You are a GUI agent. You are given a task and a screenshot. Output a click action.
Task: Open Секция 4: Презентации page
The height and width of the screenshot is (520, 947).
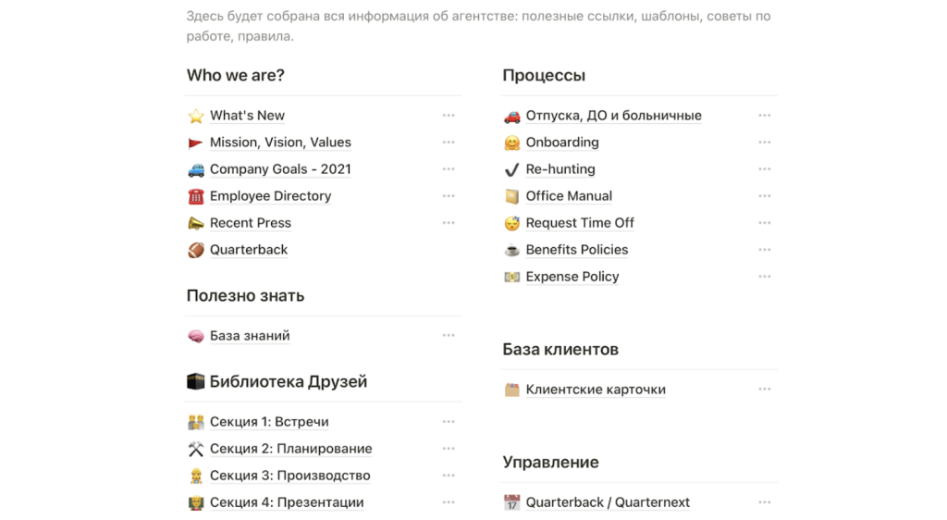pos(287,502)
